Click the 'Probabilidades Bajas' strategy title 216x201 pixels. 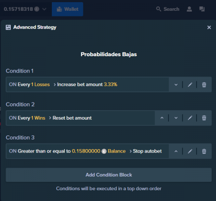coord(108,54)
